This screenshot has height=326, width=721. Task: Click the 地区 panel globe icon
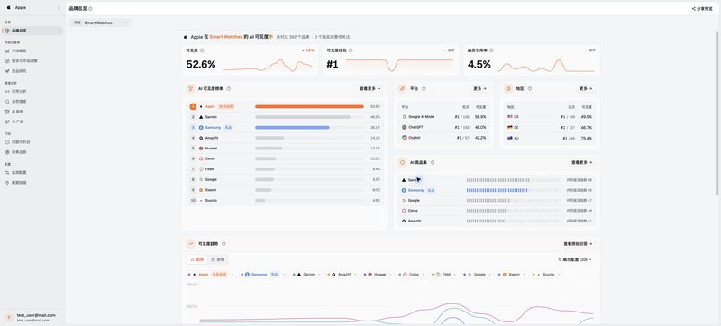point(508,89)
